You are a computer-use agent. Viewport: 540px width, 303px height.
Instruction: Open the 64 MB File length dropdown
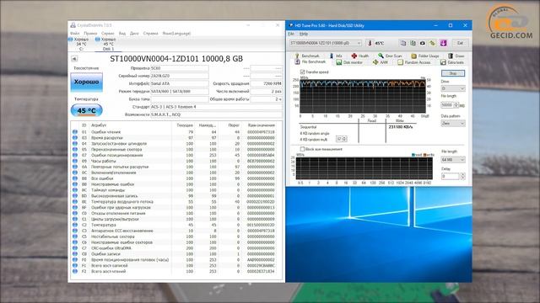click(x=453, y=160)
